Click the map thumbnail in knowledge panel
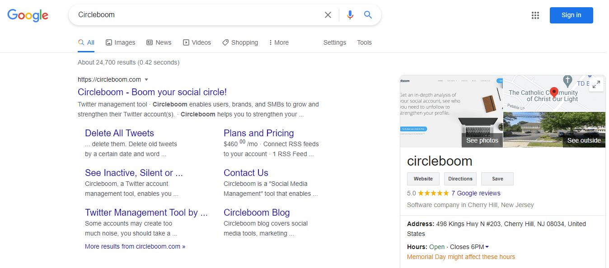 tap(554, 93)
